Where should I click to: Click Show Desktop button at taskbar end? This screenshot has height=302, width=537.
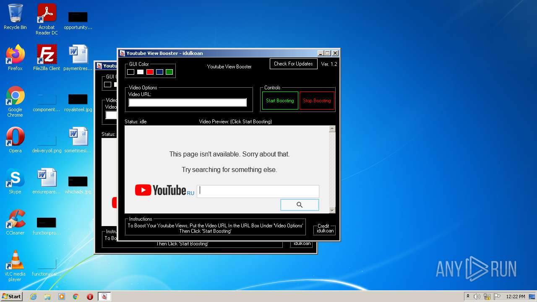(x=532, y=297)
